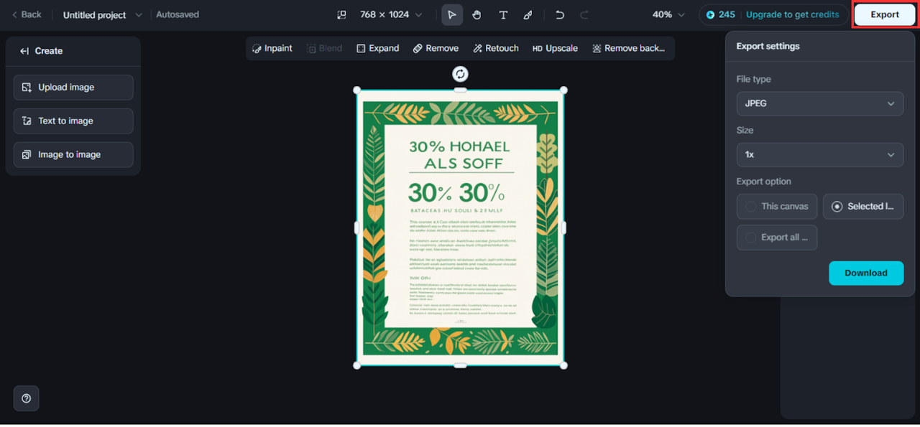Click Upload image button

73,88
